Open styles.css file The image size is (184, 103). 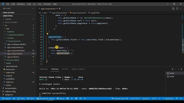coord(18,82)
